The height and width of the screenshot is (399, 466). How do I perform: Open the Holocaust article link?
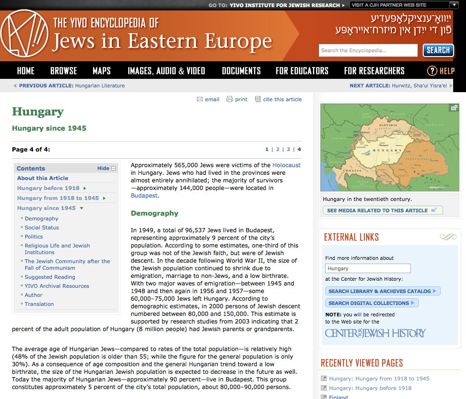[287, 165]
